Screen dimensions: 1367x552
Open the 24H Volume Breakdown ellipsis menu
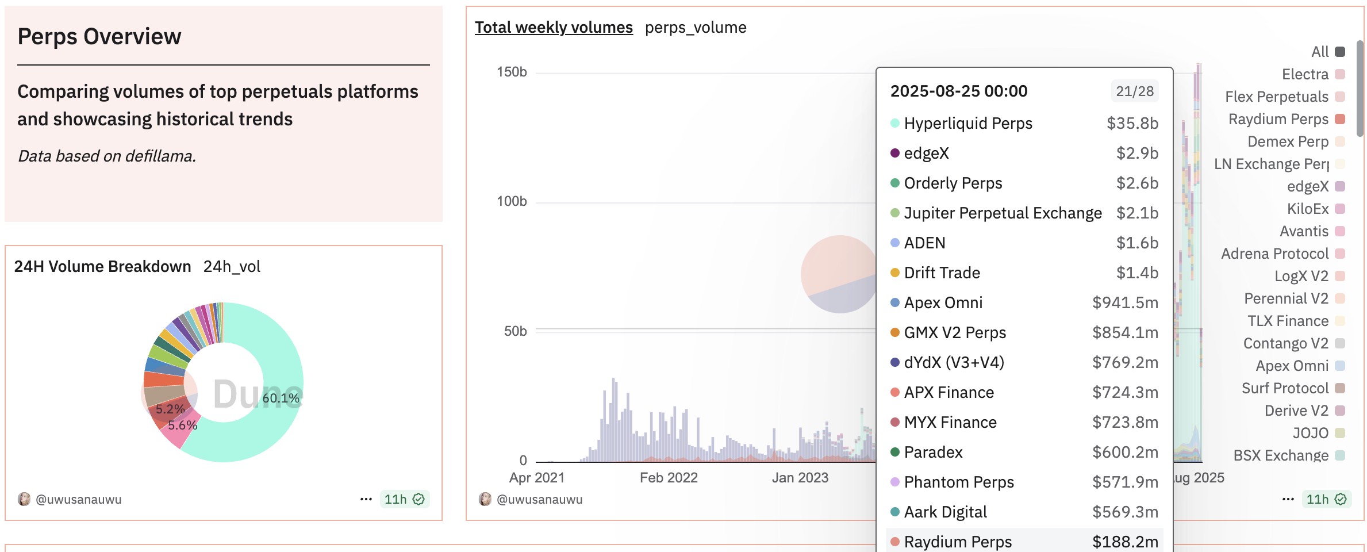point(366,499)
